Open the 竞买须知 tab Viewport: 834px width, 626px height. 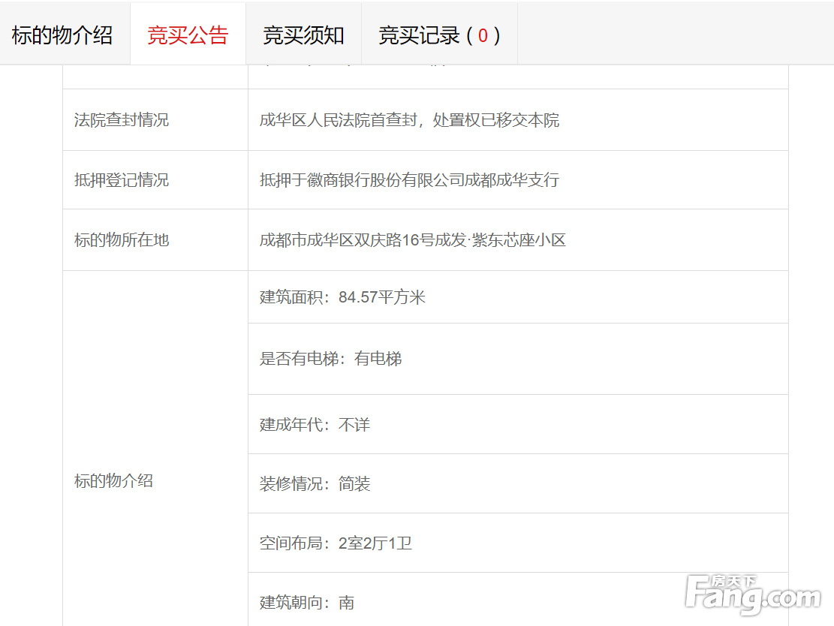(303, 35)
